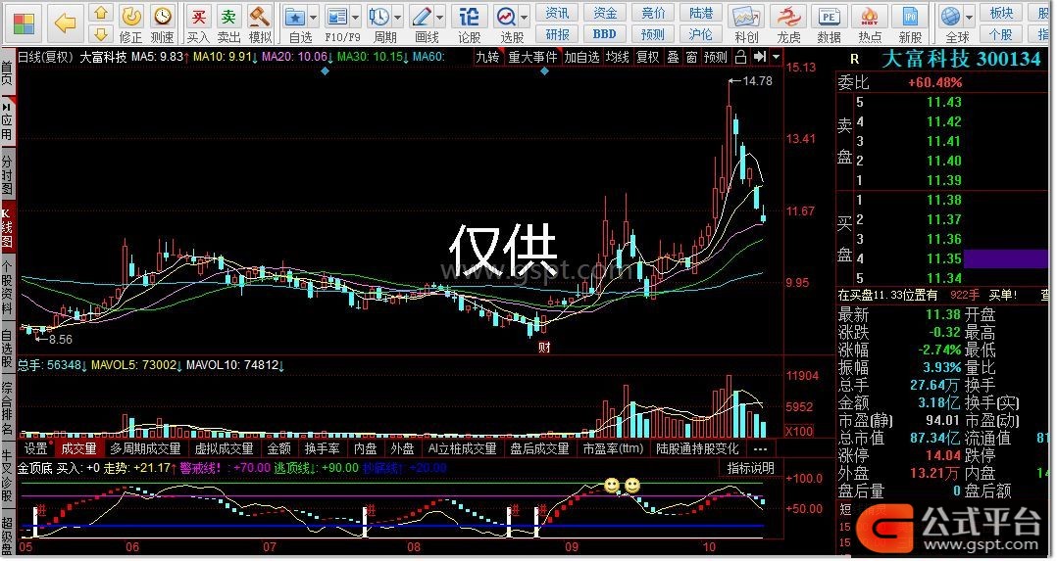Click the first smiley marker on indicator chart
Image resolution: width=1057 pixels, height=561 pixels.
tap(612, 486)
